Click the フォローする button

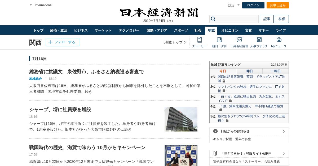63,42
